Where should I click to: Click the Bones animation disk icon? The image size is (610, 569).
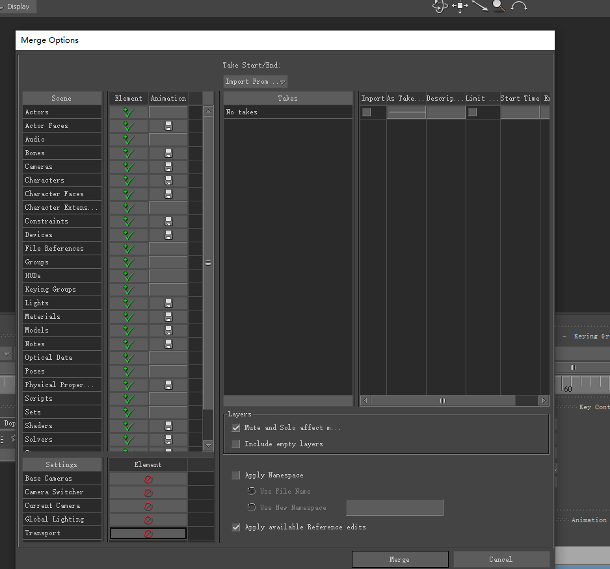pyautogui.click(x=168, y=153)
